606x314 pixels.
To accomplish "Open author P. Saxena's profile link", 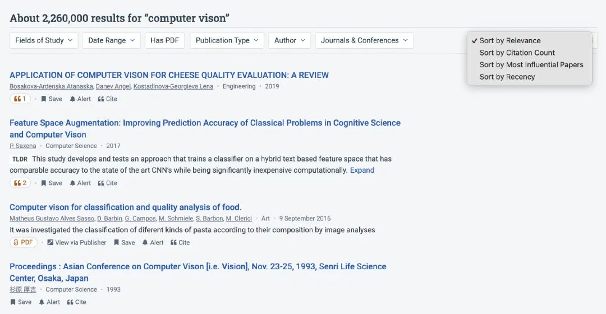I will coord(23,146).
